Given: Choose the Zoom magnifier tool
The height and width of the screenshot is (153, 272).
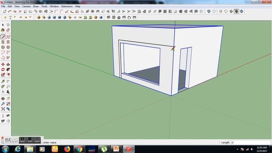Looking at the screenshot, I should coord(3,104).
